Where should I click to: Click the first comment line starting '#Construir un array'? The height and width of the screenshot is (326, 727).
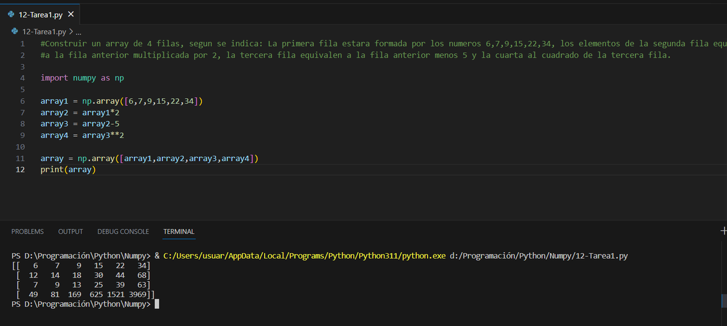(383, 44)
